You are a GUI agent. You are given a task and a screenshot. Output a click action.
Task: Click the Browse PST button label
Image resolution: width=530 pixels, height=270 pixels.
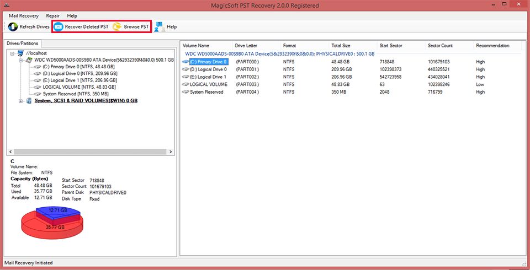tap(136, 26)
